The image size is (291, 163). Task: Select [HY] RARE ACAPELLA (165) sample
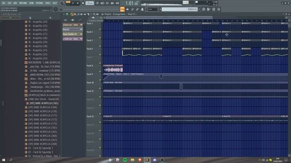click(x=44, y=103)
